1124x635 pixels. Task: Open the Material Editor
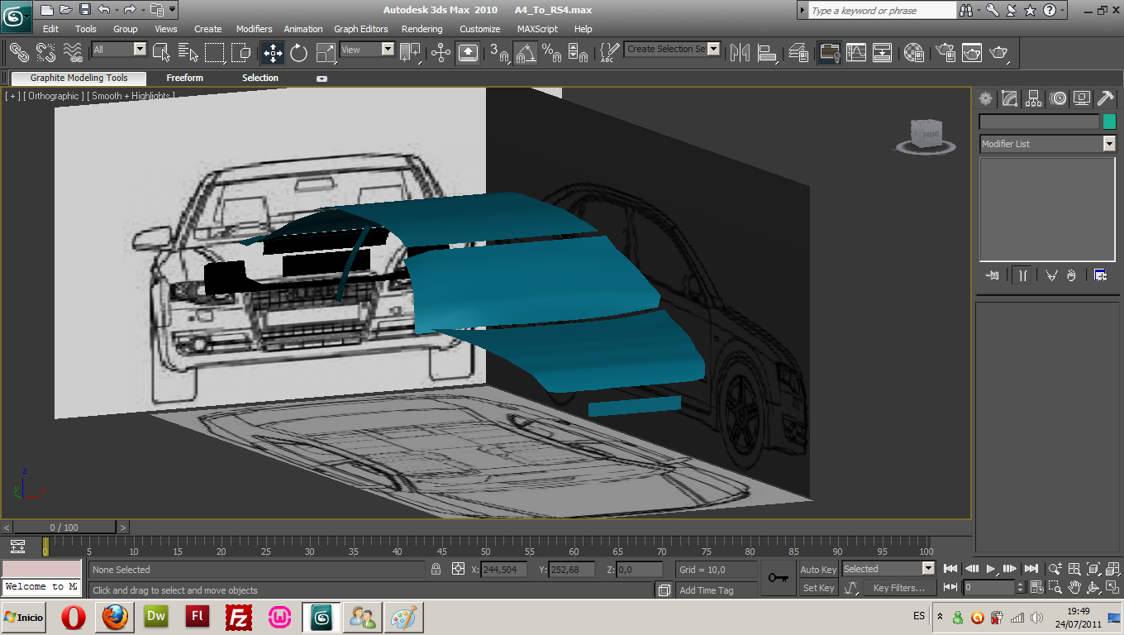coord(913,53)
